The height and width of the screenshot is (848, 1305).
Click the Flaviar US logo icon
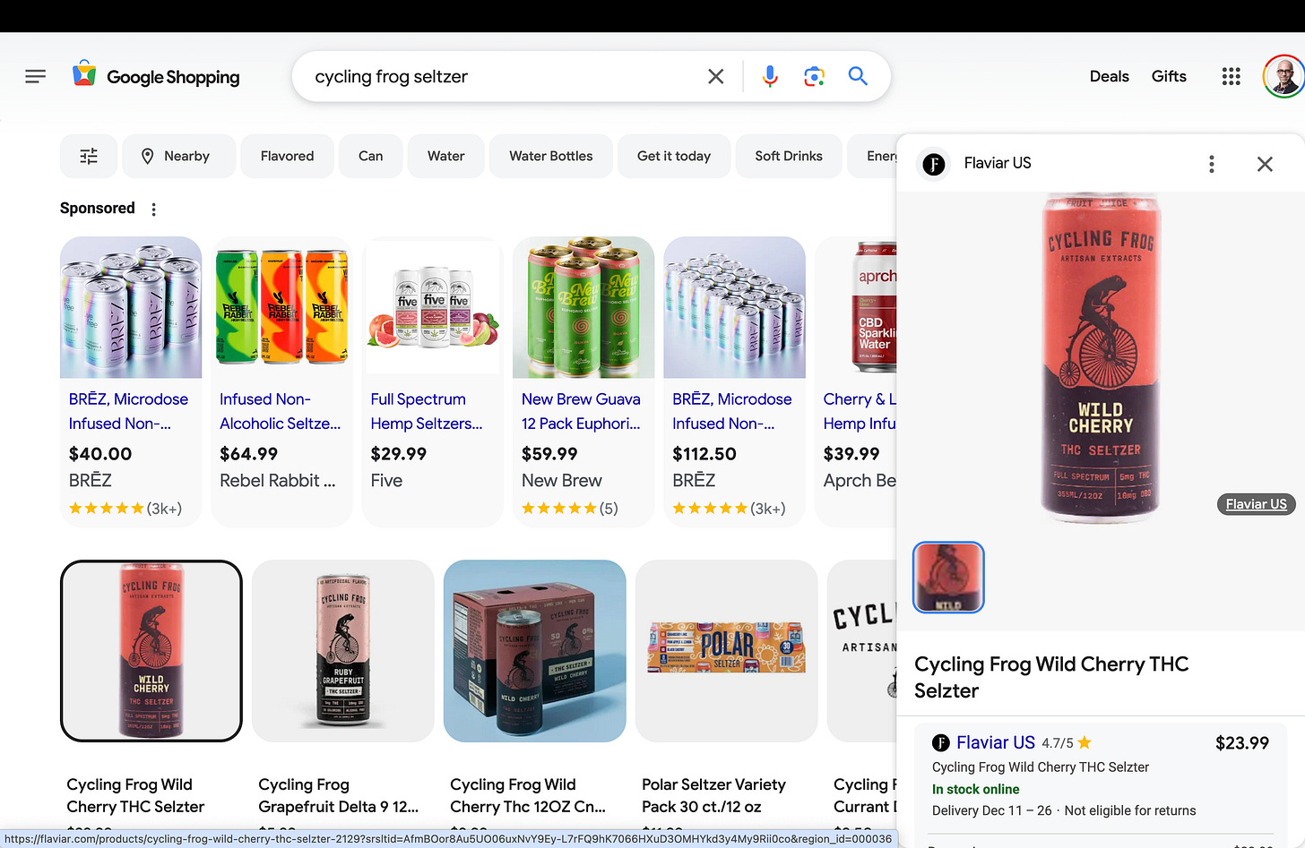(934, 164)
